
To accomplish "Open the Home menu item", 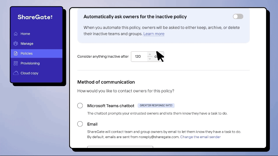I will point(37,34).
